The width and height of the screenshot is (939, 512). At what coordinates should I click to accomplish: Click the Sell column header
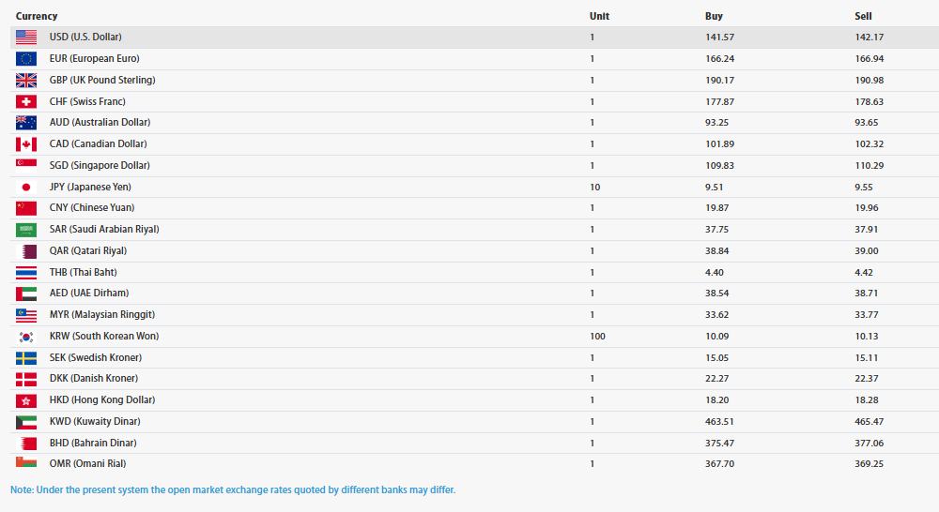(863, 16)
